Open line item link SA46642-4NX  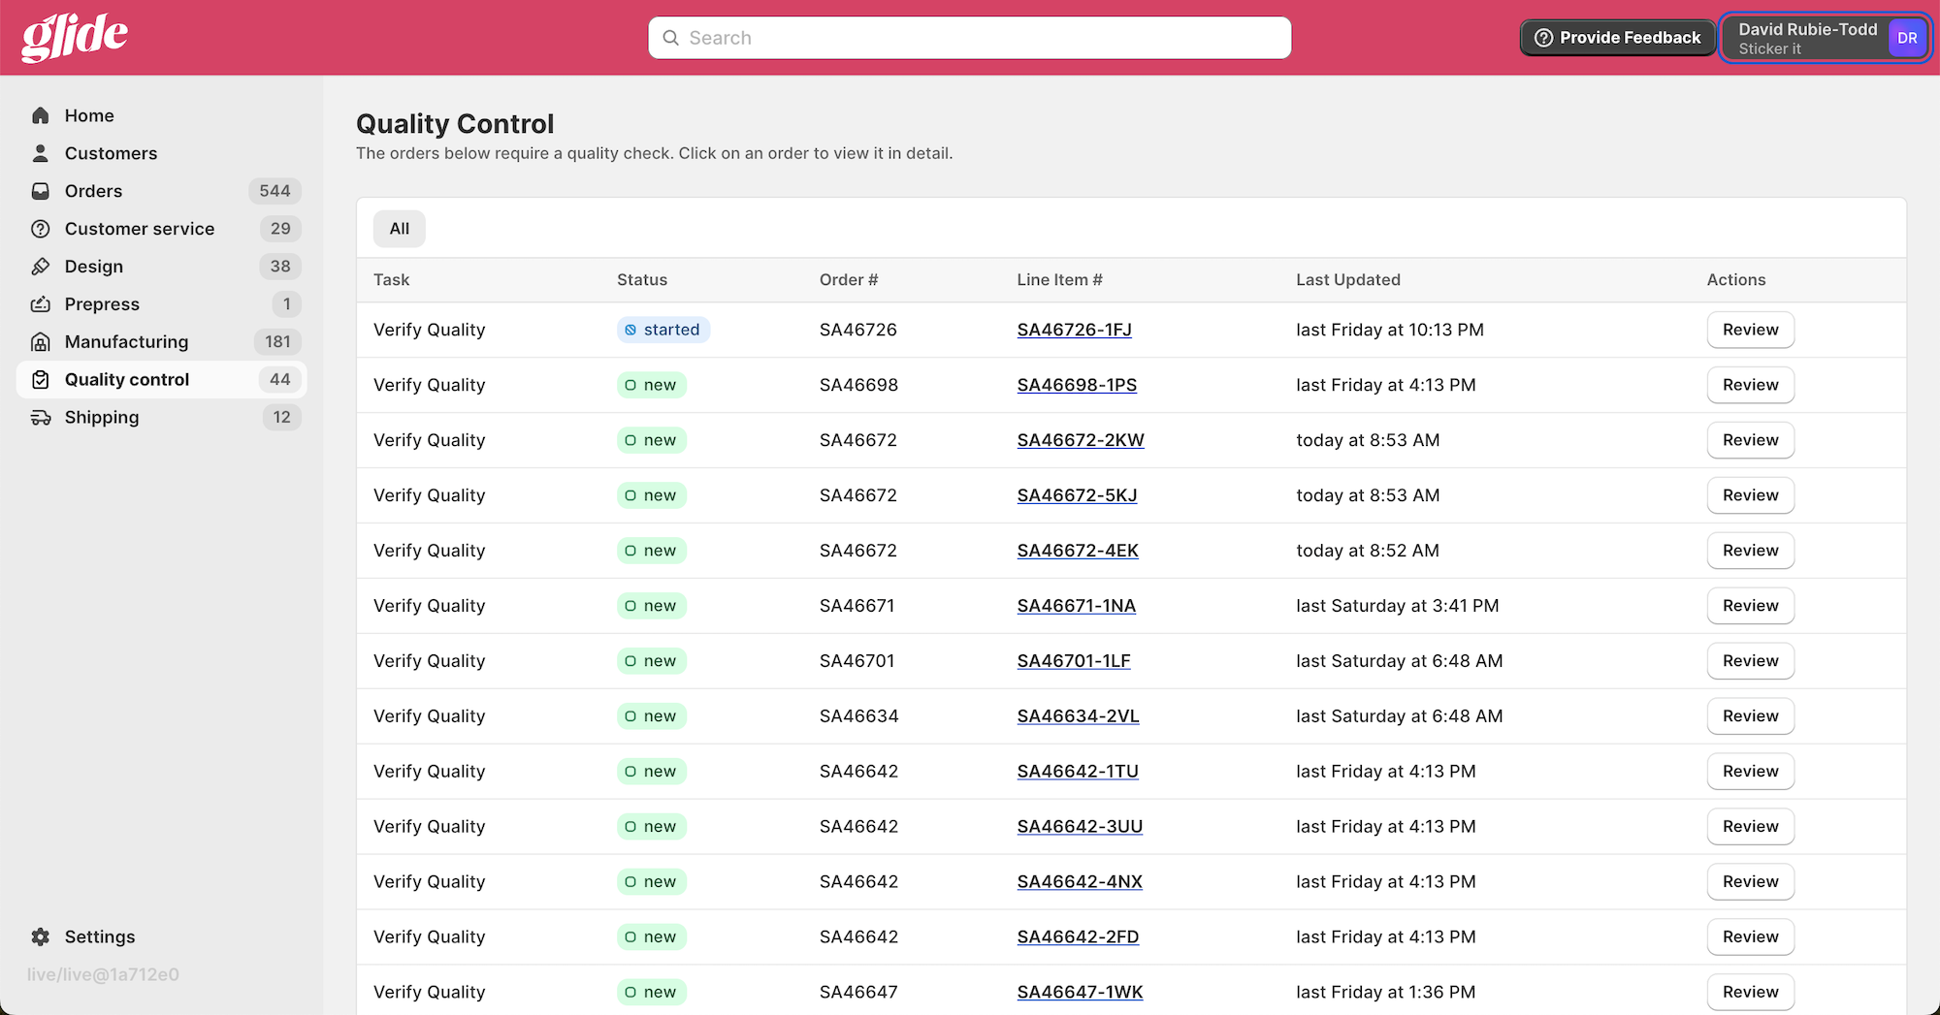click(x=1080, y=882)
